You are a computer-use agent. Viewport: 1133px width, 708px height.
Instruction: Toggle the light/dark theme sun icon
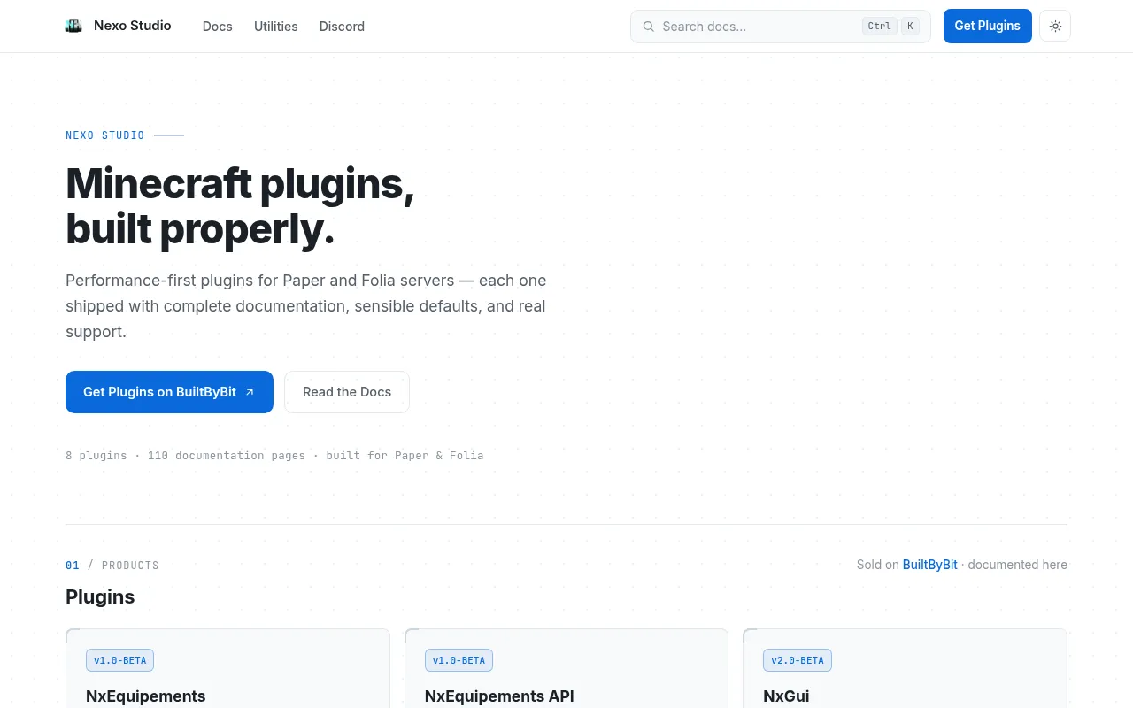coord(1055,26)
